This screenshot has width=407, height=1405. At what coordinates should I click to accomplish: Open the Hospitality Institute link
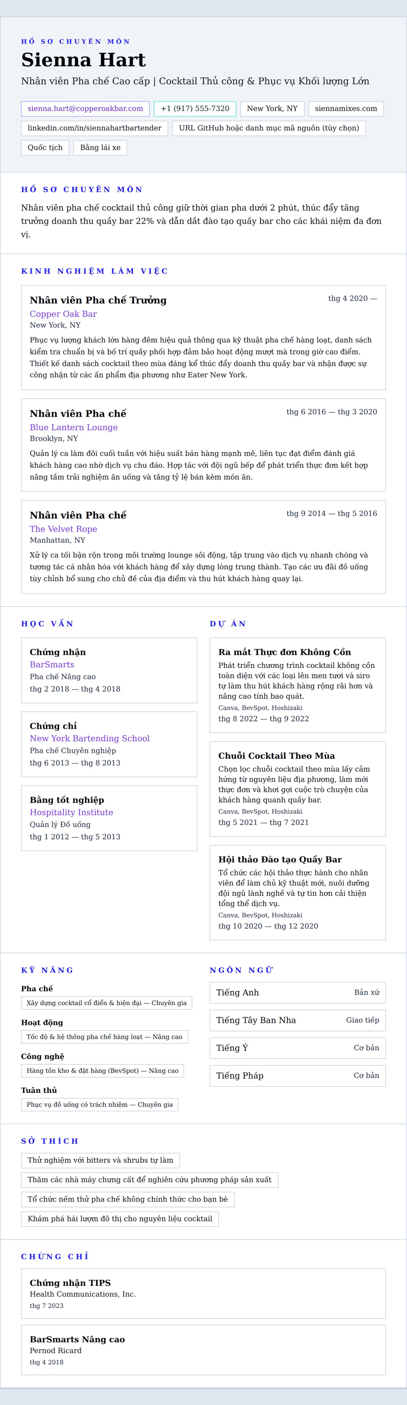[71, 812]
